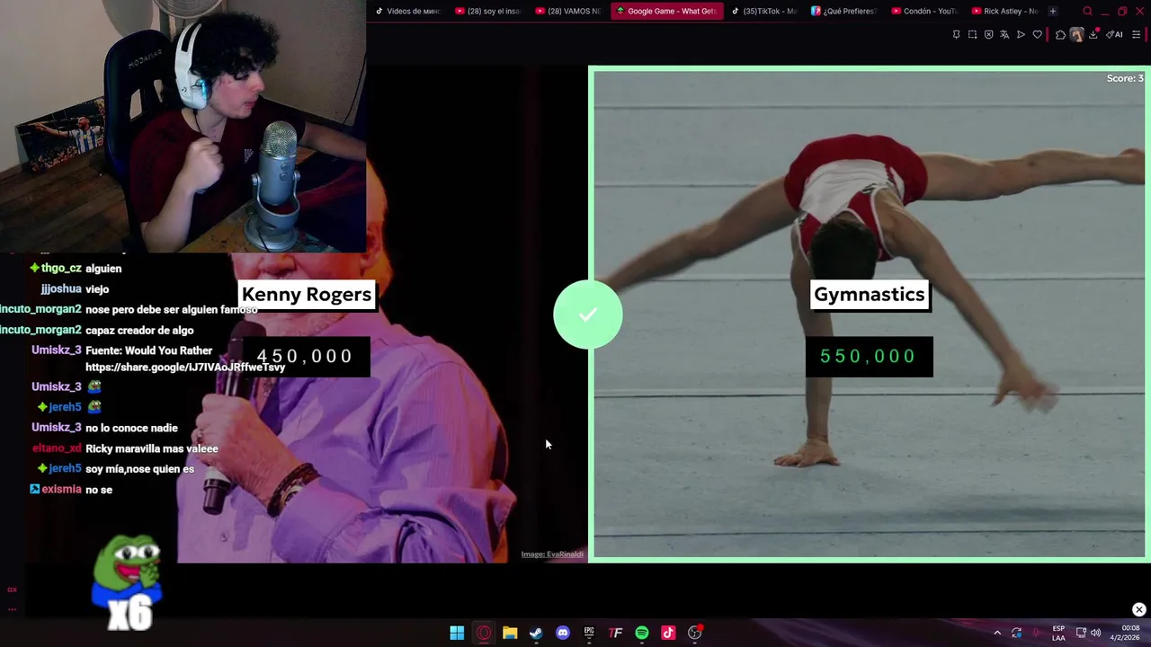Click the x6 frog emote combo
Image resolution: width=1151 pixels, height=647 pixels.
click(x=127, y=584)
